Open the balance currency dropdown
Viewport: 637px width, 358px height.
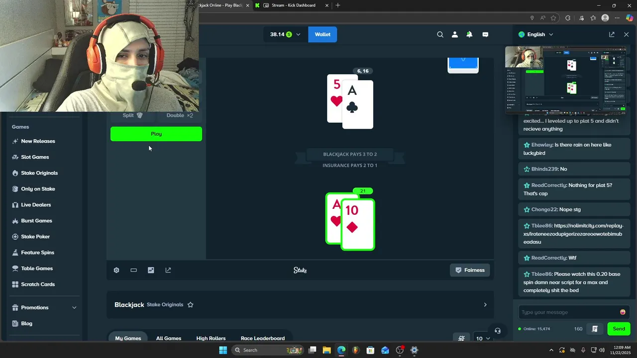tap(285, 34)
